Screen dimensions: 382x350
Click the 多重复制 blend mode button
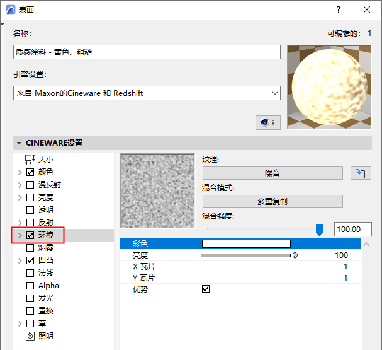point(272,202)
